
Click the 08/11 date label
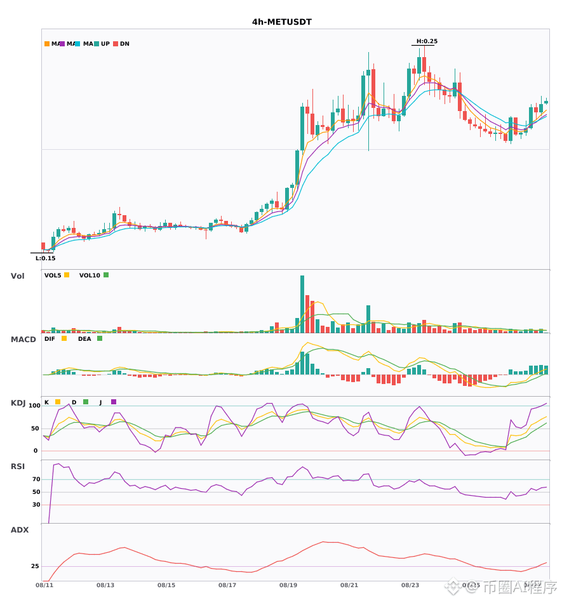(x=44, y=585)
